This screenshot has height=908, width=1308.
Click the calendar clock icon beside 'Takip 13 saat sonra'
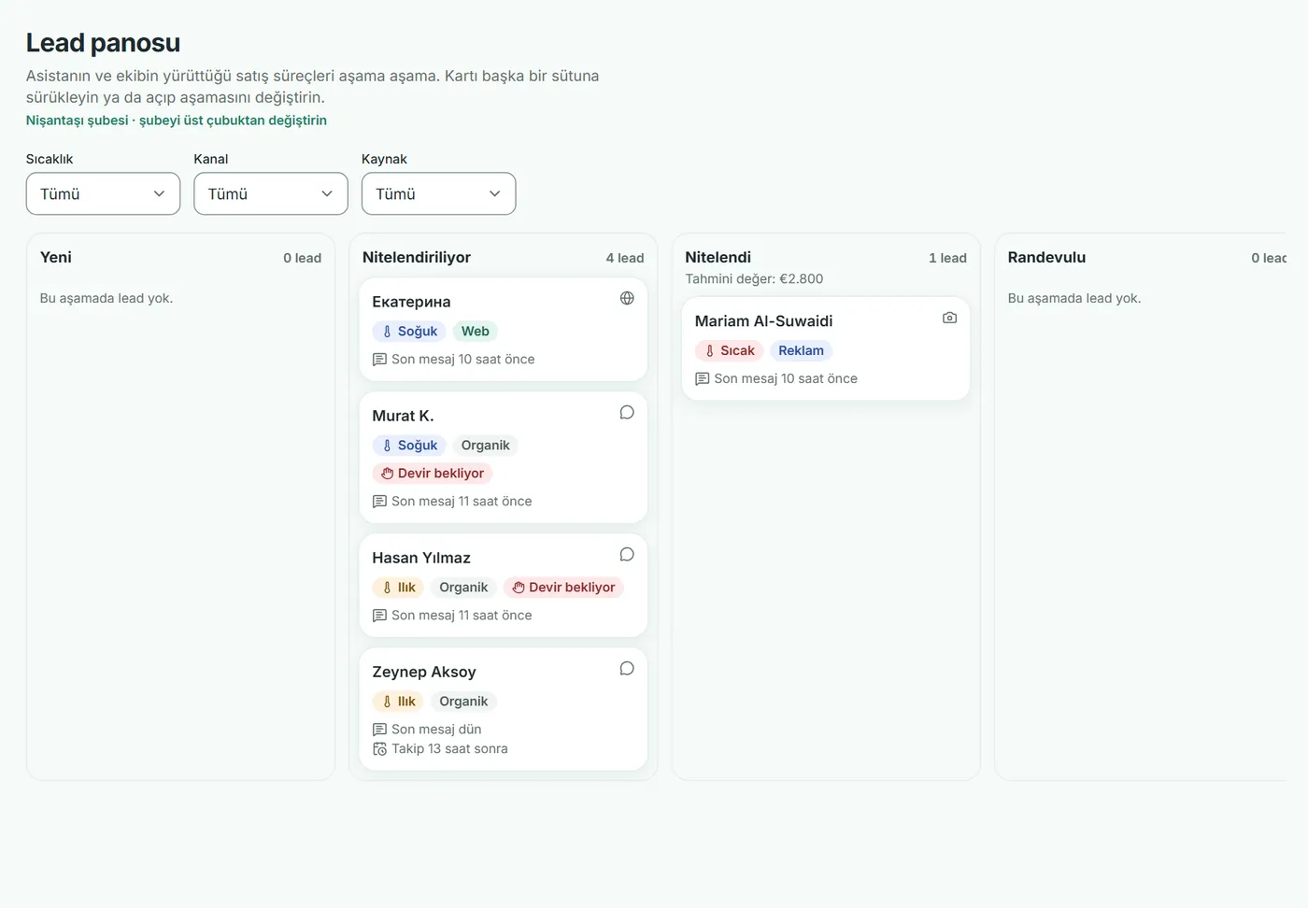pyautogui.click(x=379, y=749)
